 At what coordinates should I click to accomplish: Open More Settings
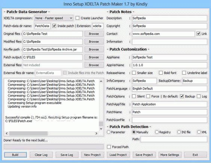[170, 155]
